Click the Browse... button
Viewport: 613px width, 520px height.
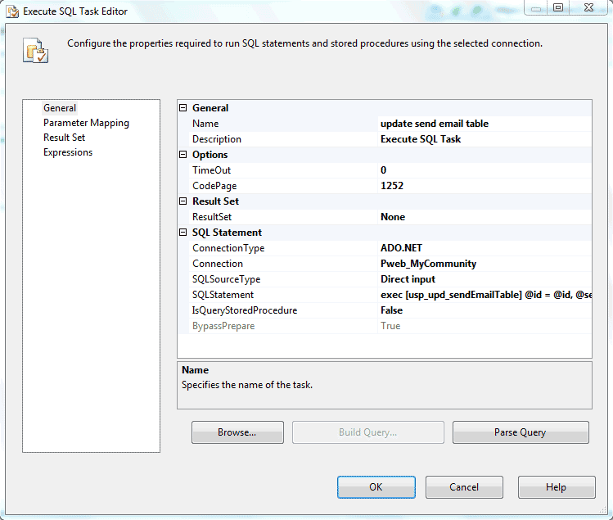pyautogui.click(x=237, y=432)
